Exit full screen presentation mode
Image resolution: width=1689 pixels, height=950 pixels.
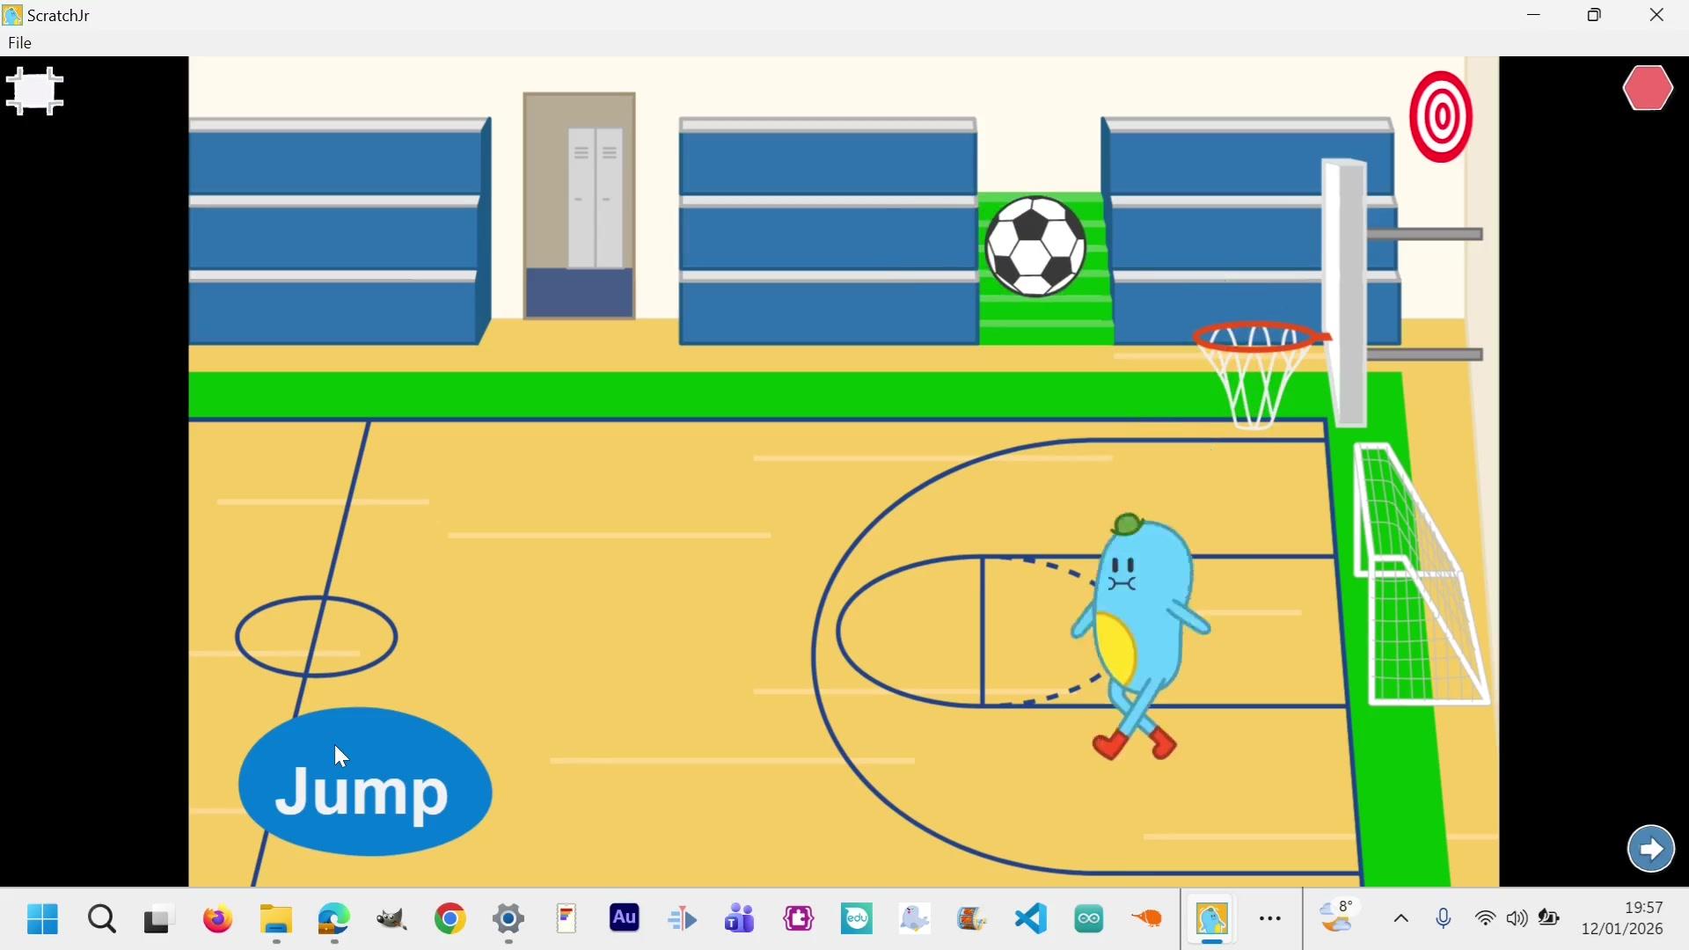pos(34,91)
